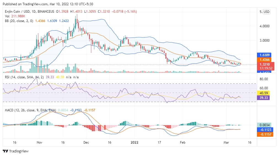Click the Nov label on time axis
Image resolution: width=279 pixels, height=156 pixels.
coord(39,142)
